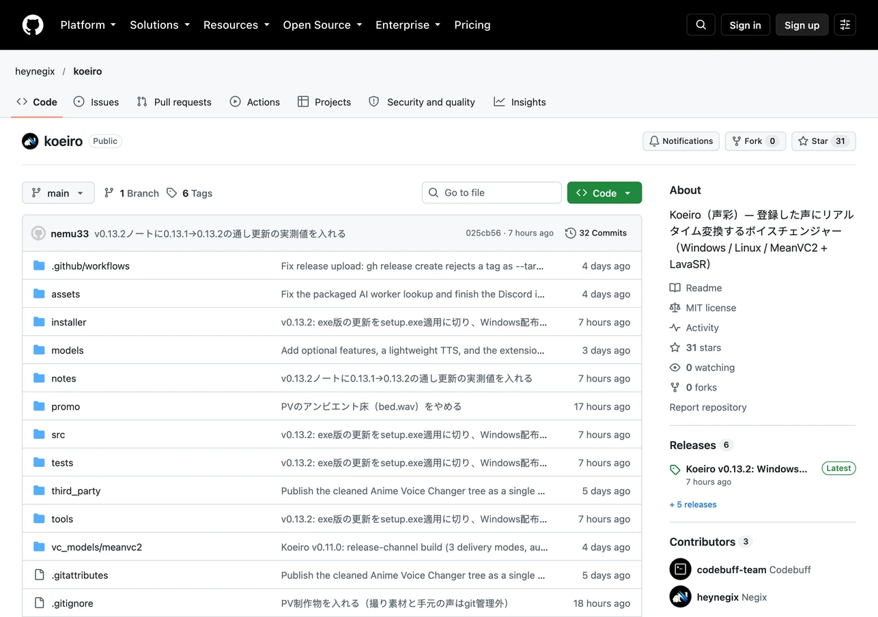Click the folder icon beside installer

tap(39, 322)
